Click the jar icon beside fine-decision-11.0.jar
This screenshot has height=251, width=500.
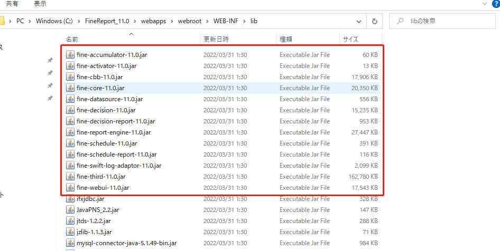(70, 110)
